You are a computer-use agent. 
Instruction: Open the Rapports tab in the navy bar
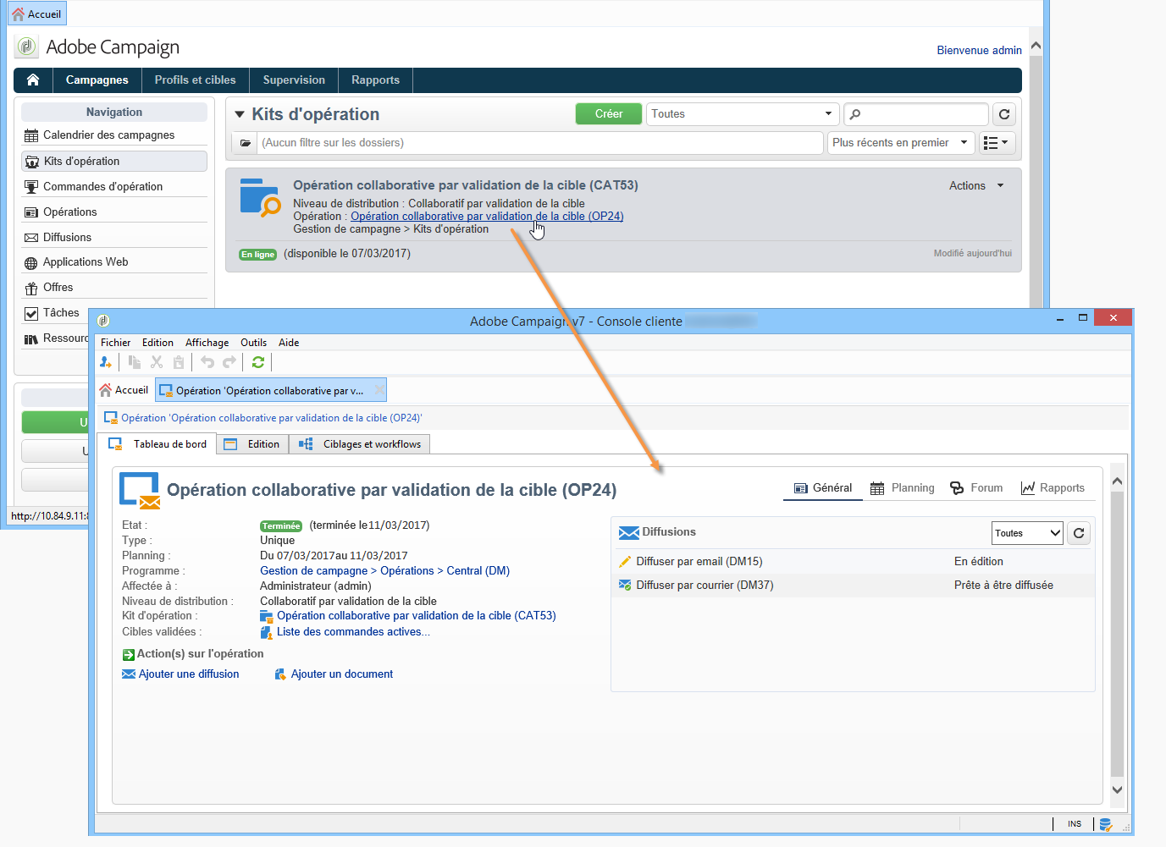(x=376, y=80)
